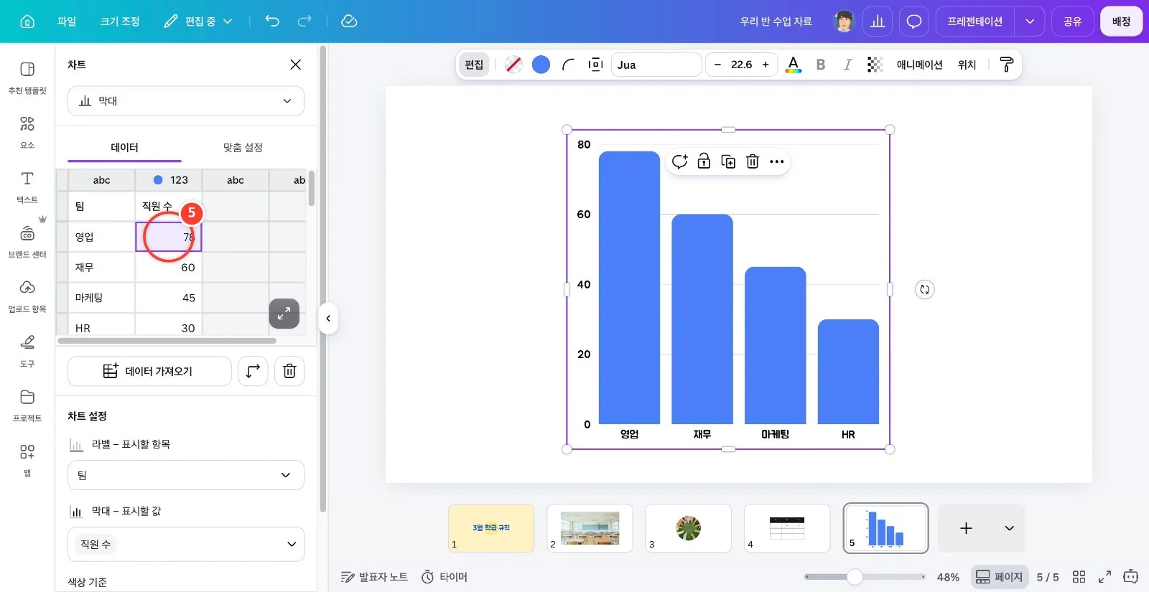
Task: Toggle italic text formatting
Action: (x=847, y=65)
